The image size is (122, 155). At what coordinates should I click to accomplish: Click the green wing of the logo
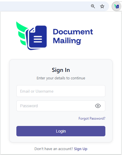click(x=22, y=33)
